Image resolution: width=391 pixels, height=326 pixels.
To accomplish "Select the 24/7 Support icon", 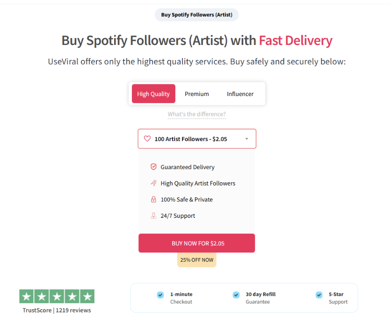I will 153,215.
